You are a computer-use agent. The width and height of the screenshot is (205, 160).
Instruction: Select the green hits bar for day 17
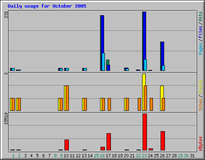point(108,62)
